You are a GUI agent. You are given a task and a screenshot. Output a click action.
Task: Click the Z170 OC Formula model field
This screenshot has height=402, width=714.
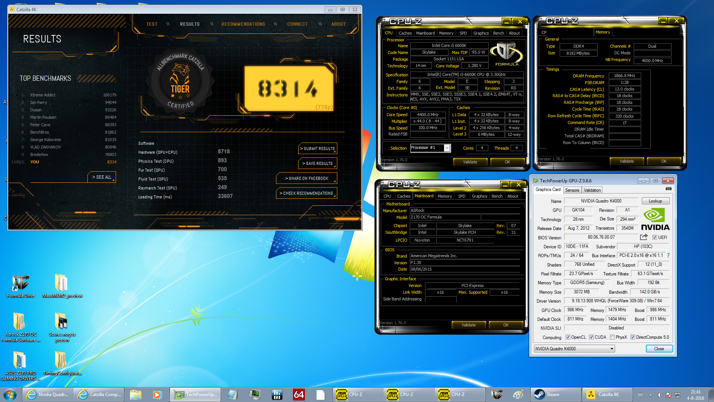pos(445,217)
